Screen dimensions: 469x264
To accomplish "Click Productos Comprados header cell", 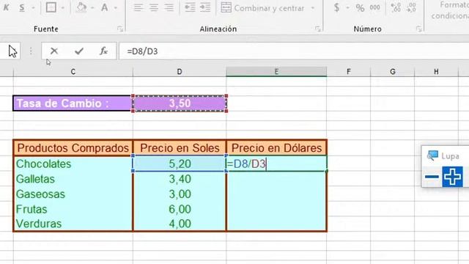I will 73,148.
